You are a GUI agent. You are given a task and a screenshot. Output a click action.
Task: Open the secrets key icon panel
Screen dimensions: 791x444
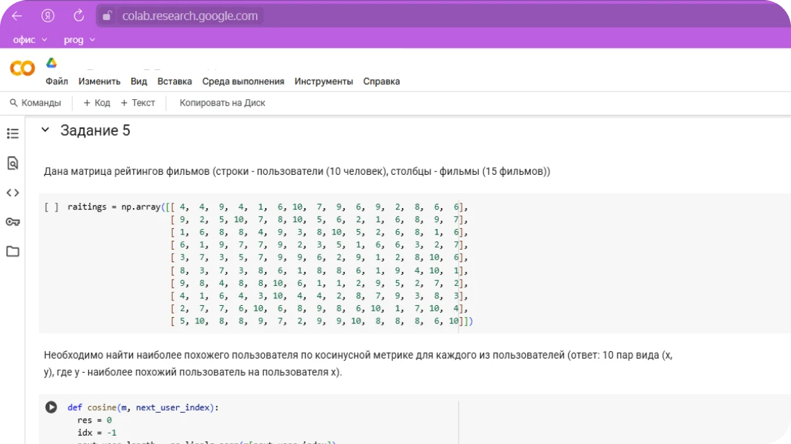[x=12, y=222]
